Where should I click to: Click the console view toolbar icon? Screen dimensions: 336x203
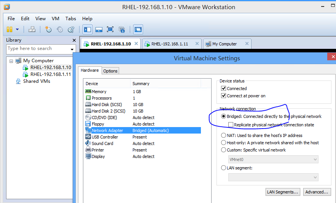click(x=138, y=29)
